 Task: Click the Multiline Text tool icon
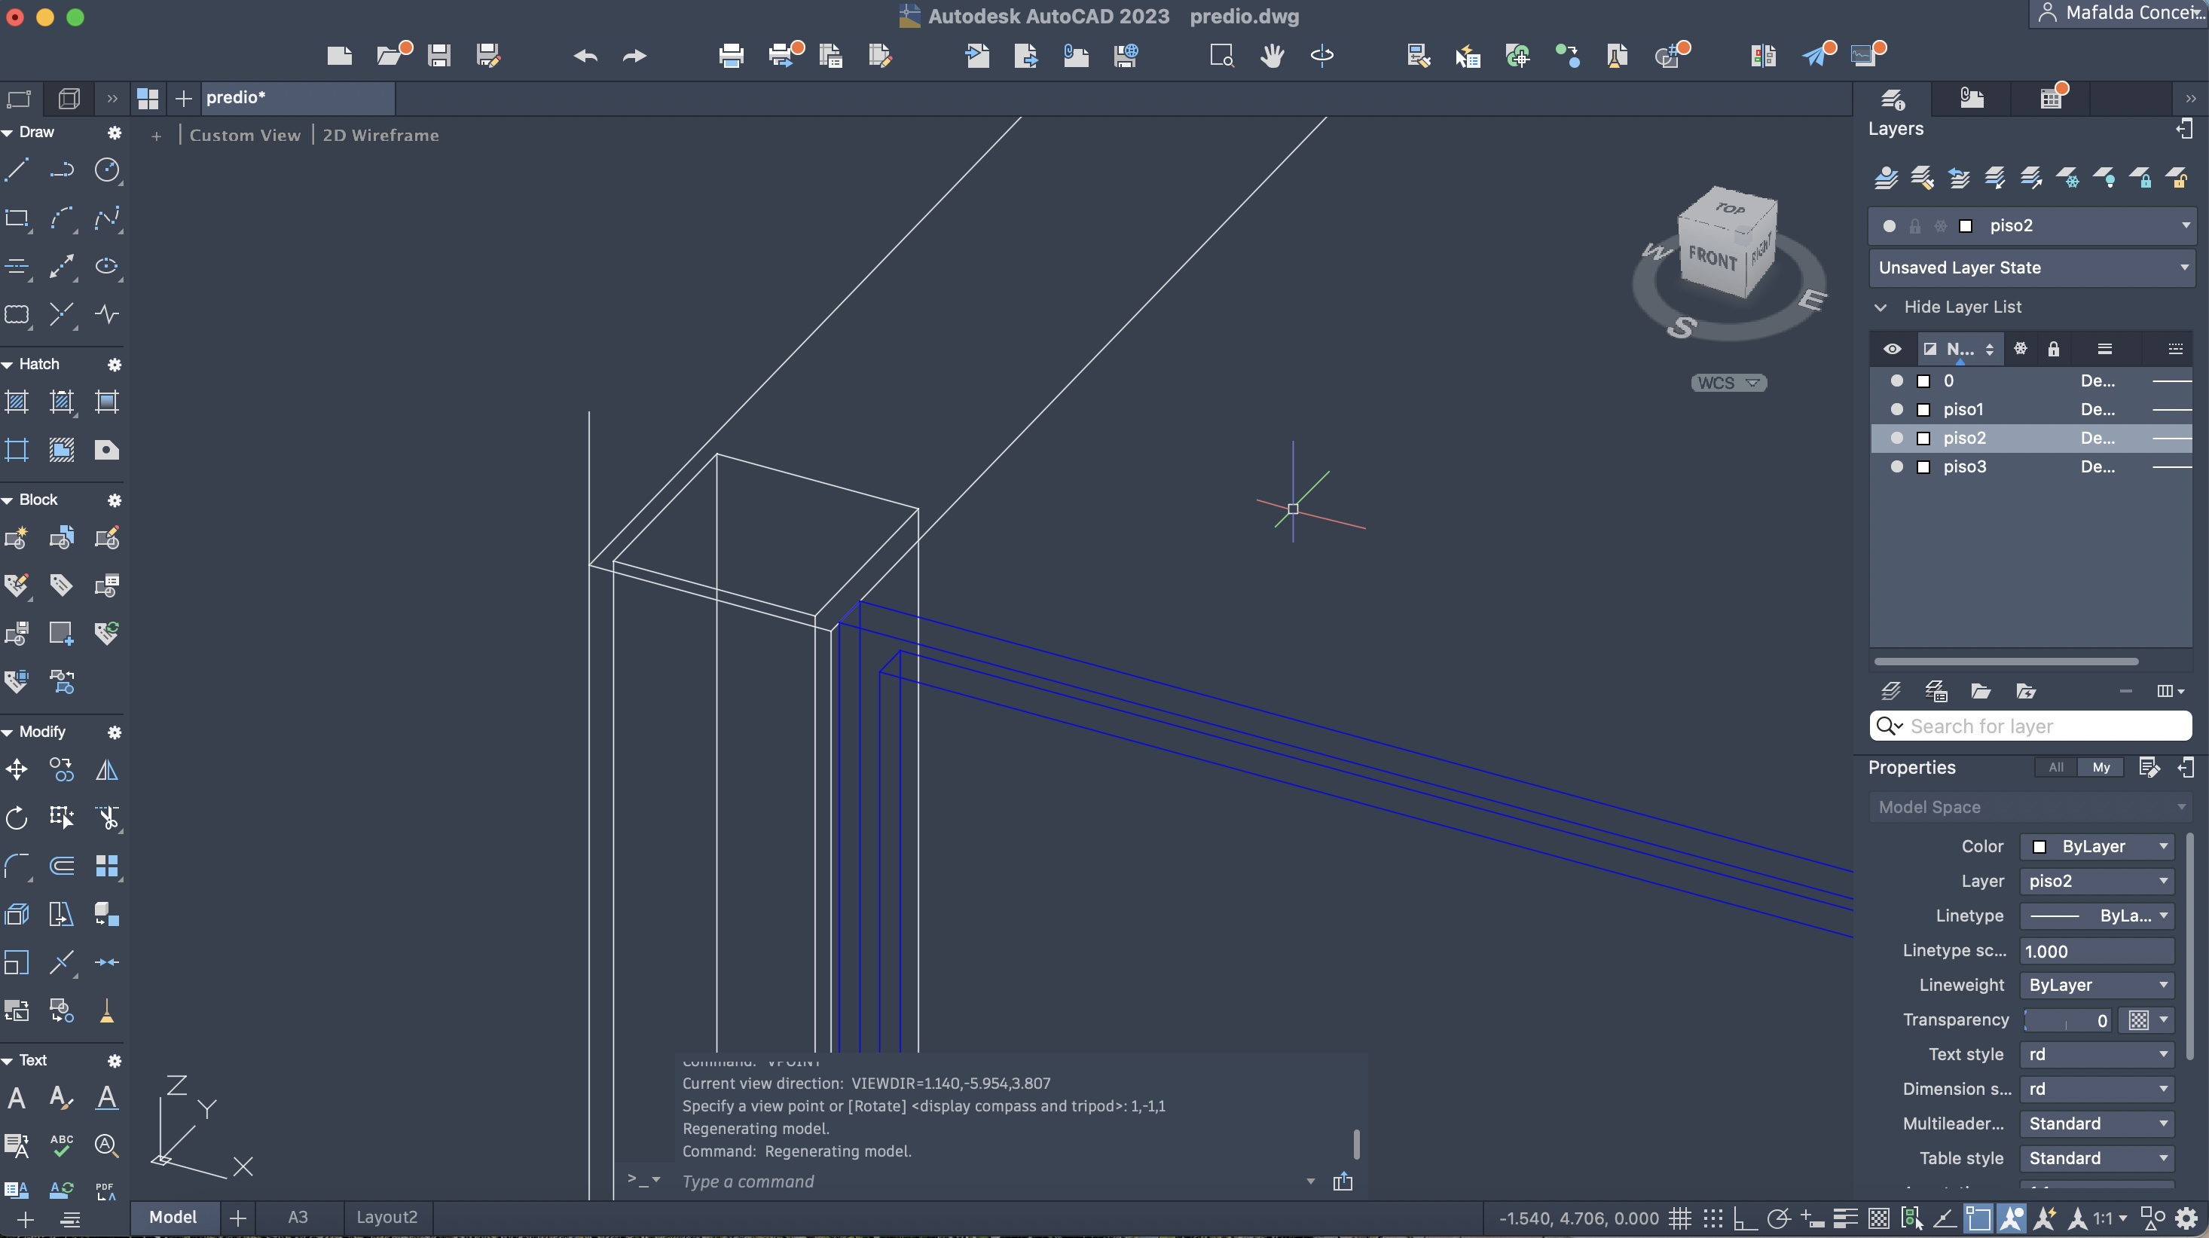coord(17,1099)
